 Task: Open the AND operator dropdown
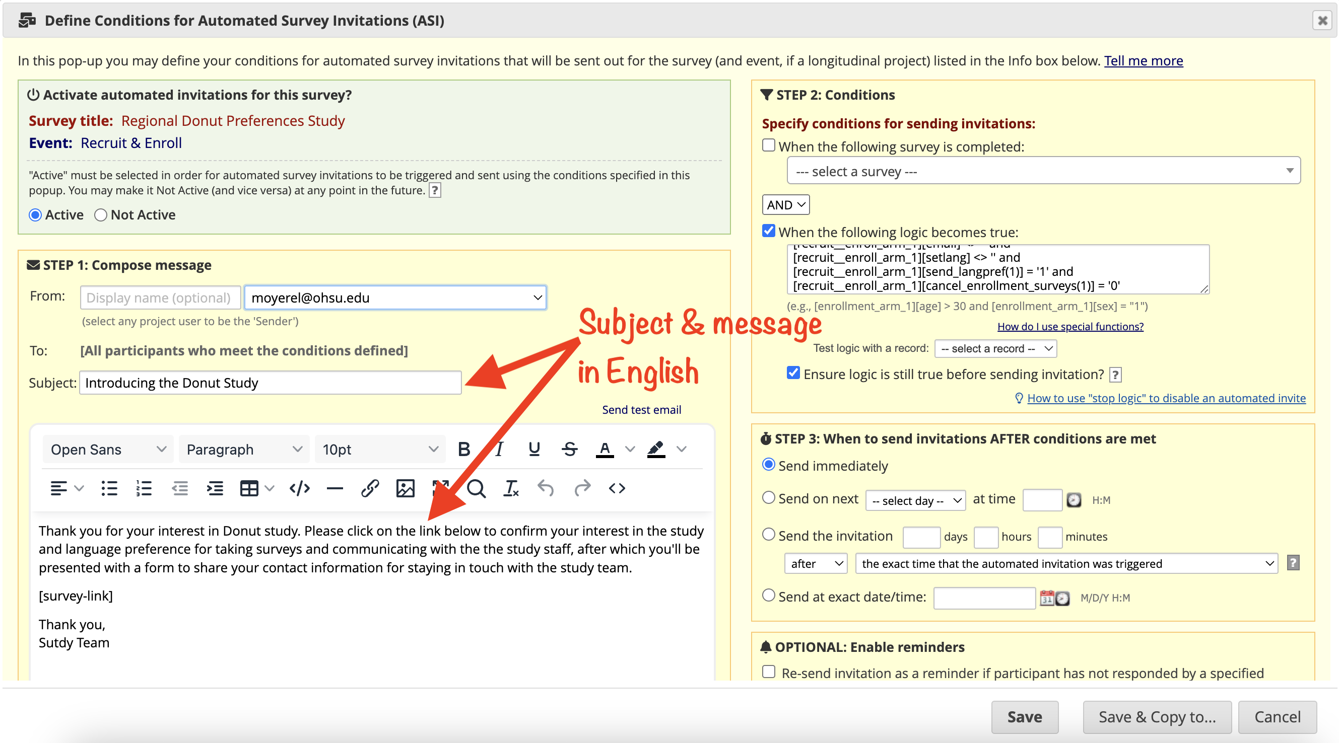click(x=785, y=205)
